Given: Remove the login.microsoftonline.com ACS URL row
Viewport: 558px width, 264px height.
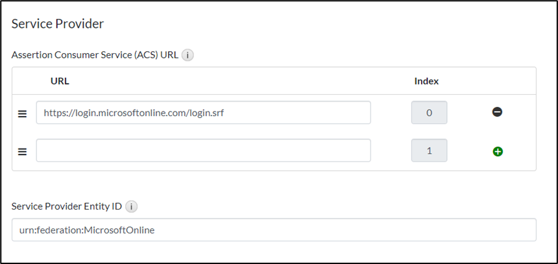Looking at the screenshot, I should (x=497, y=112).
